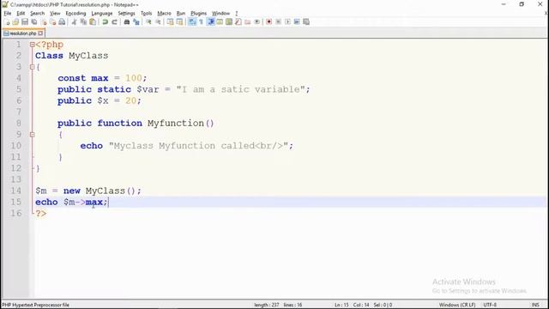Toggle synchronize vertical scrolling
Viewport: 549px width, 309px height.
(170, 21)
